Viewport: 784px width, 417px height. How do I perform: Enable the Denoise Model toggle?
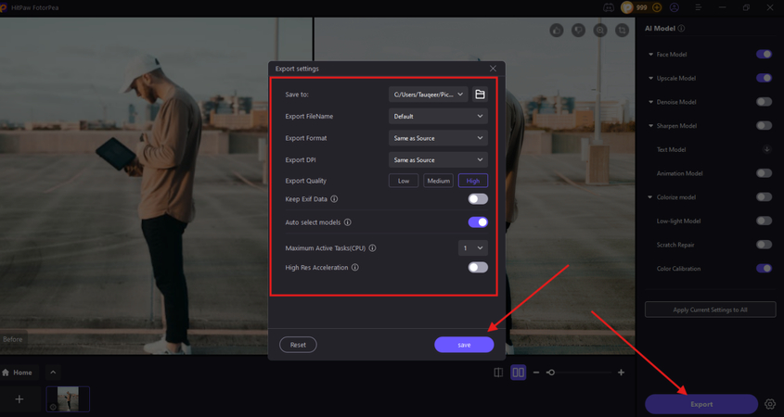764,102
